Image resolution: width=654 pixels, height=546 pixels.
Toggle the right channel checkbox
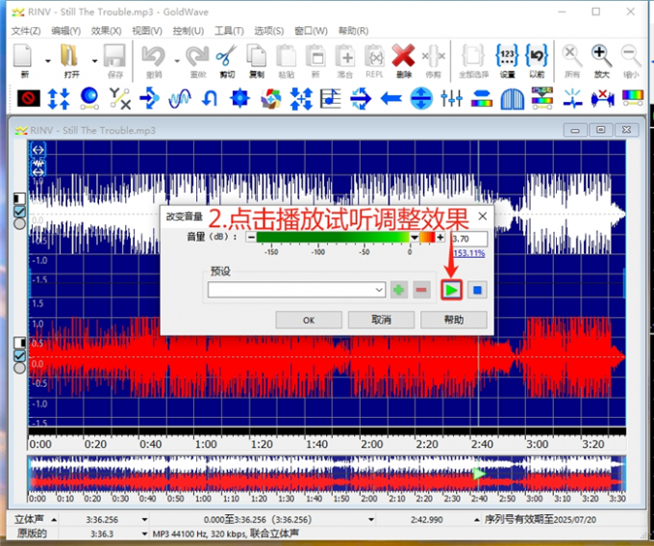coord(19,355)
